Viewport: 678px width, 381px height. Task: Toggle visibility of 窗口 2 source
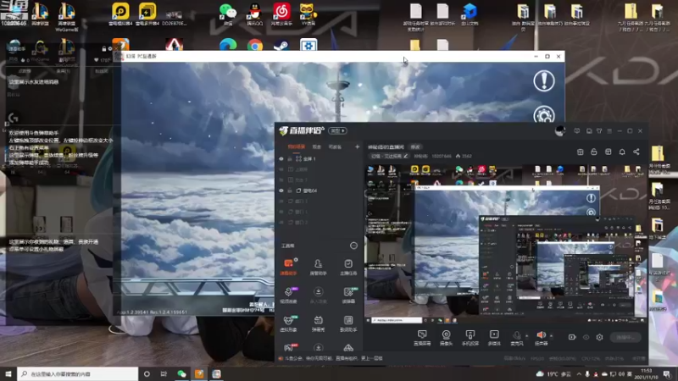tap(281, 222)
